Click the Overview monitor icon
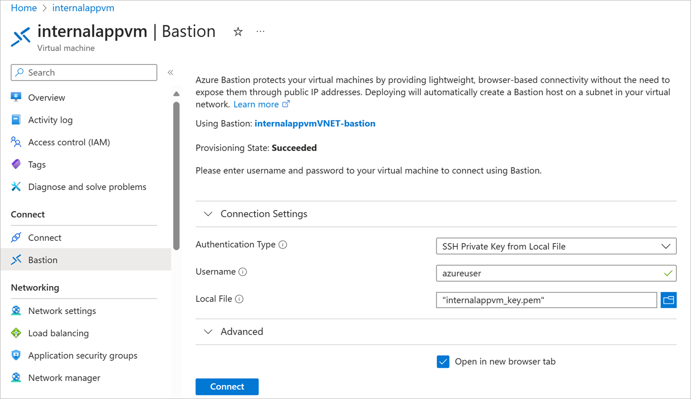This screenshot has width=691, height=399. [x=16, y=97]
